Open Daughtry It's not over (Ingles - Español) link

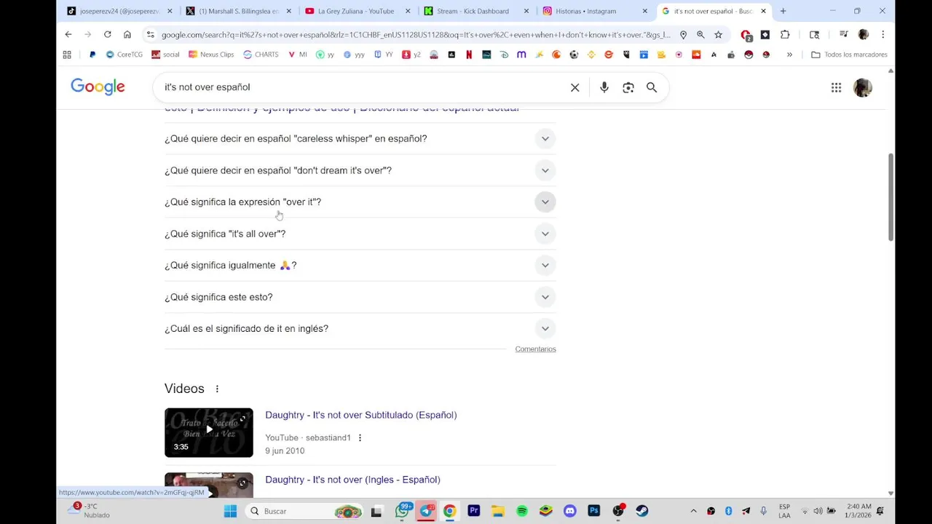coord(352,480)
